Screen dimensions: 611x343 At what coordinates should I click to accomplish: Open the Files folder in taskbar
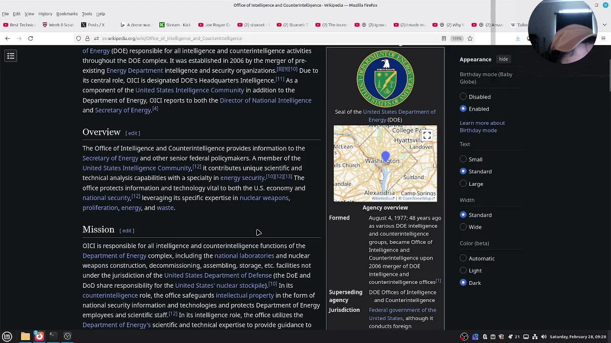(x=25, y=336)
